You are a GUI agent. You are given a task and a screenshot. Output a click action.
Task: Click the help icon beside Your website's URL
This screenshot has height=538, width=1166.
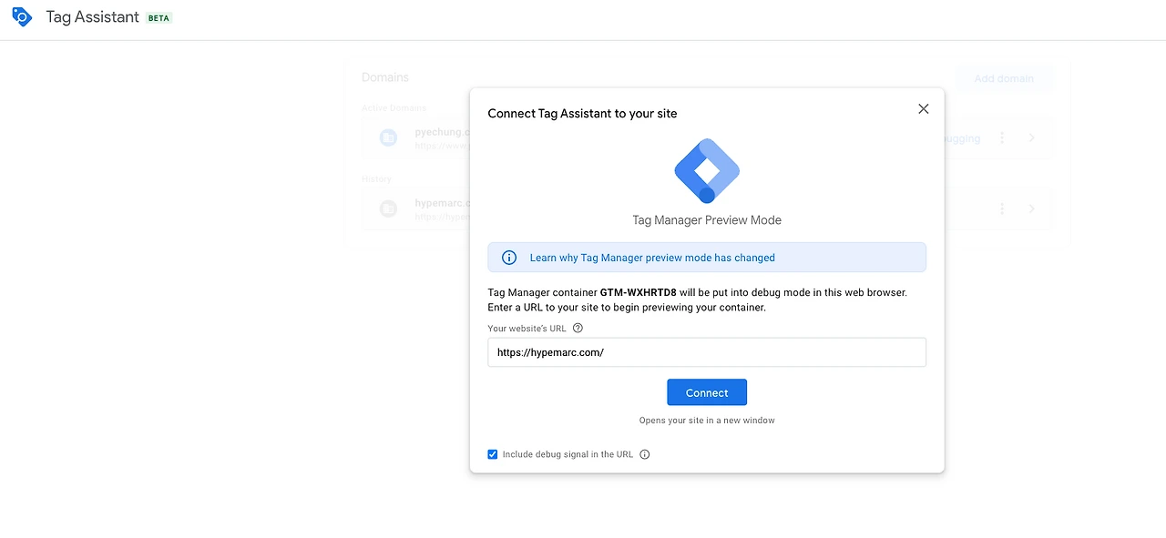pyautogui.click(x=578, y=329)
